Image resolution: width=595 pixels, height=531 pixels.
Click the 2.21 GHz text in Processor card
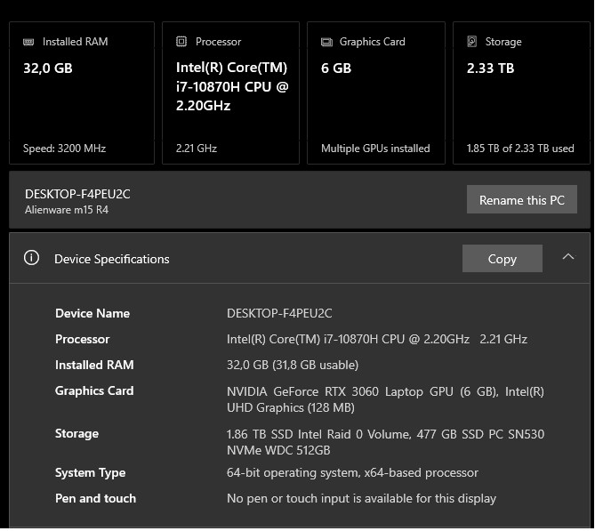(x=197, y=149)
